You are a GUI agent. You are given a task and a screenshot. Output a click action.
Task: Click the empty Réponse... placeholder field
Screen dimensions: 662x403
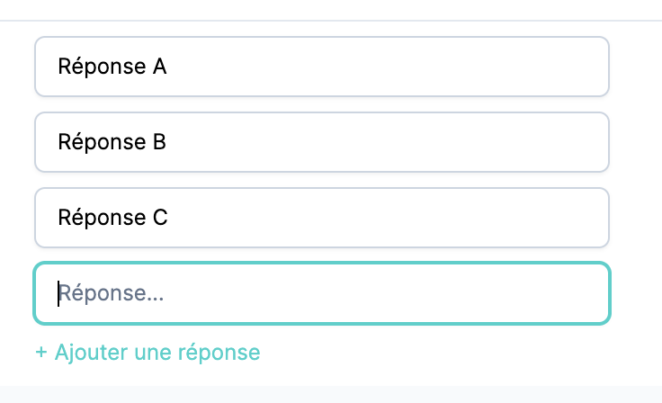321,293
